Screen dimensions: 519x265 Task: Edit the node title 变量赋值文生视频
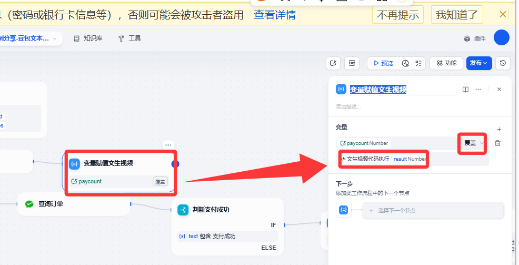coord(378,90)
